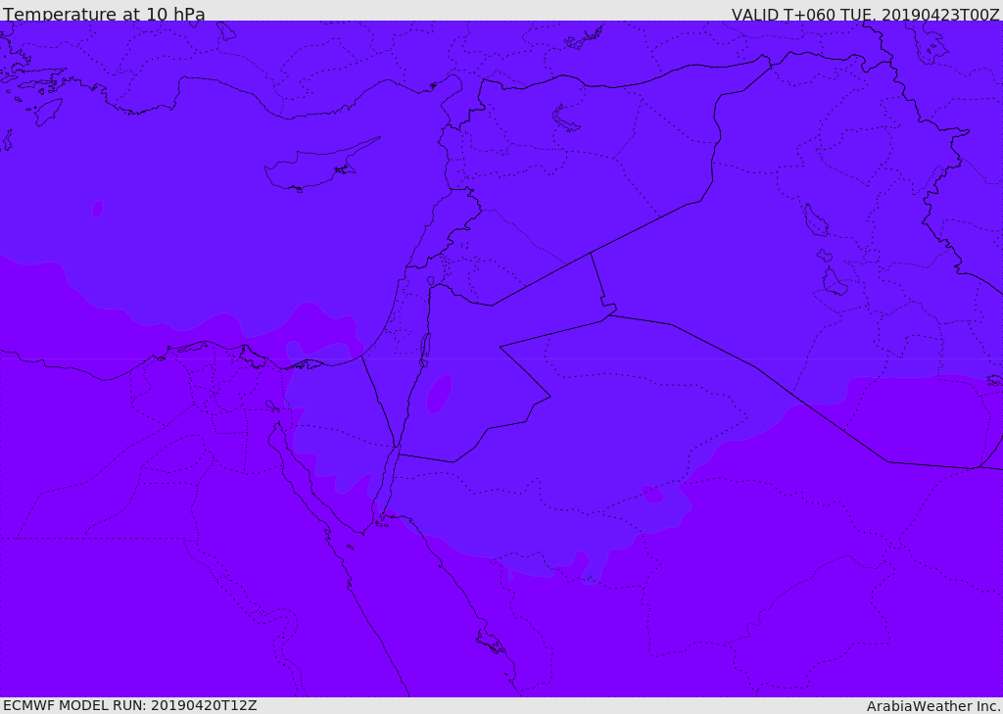Click the 'VALID T+060 TUE. 20190423T00Z' label

coord(866,14)
